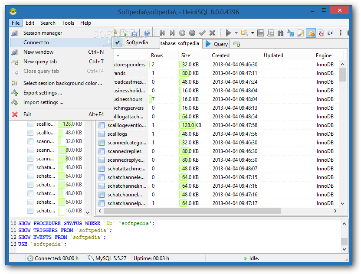The height and width of the screenshot is (274, 361).
Task: Click the table list vertical scrollbar thumb
Action: point(342,75)
